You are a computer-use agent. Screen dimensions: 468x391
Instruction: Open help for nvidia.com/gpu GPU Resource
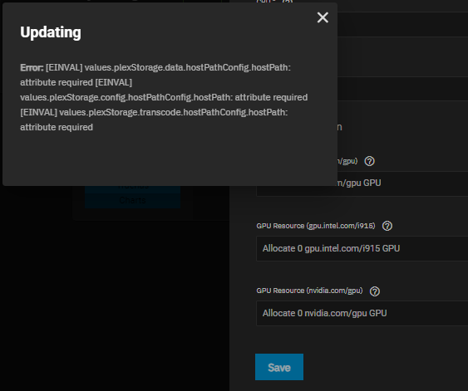pyautogui.click(x=375, y=291)
